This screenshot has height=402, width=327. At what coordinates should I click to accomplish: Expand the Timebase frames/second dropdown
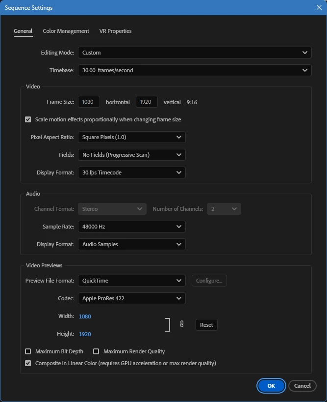tap(195, 70)
